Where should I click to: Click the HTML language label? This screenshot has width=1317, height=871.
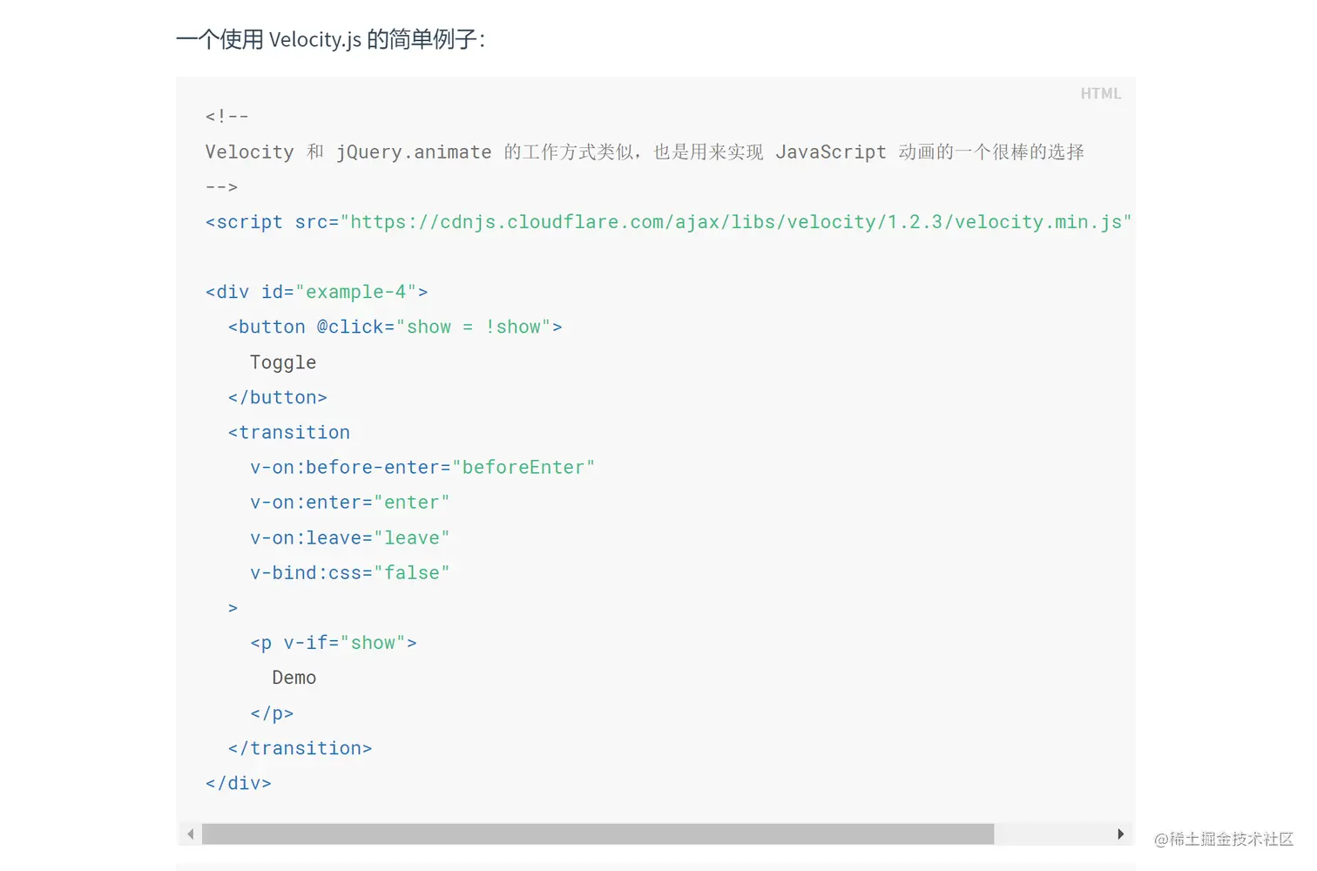click(1100, 94)
